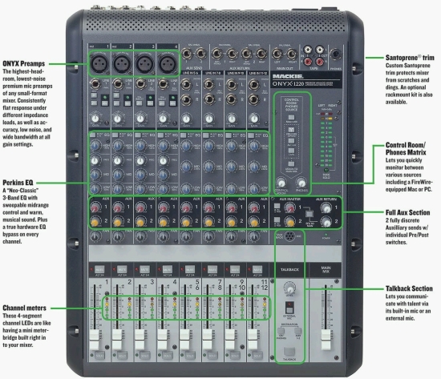Adjust the Phones knob in control room section

pos(301,183)
